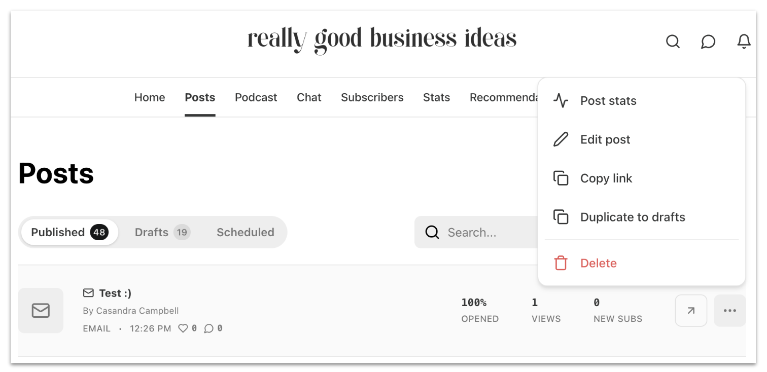Open the Podcast tab

(256, 97)
